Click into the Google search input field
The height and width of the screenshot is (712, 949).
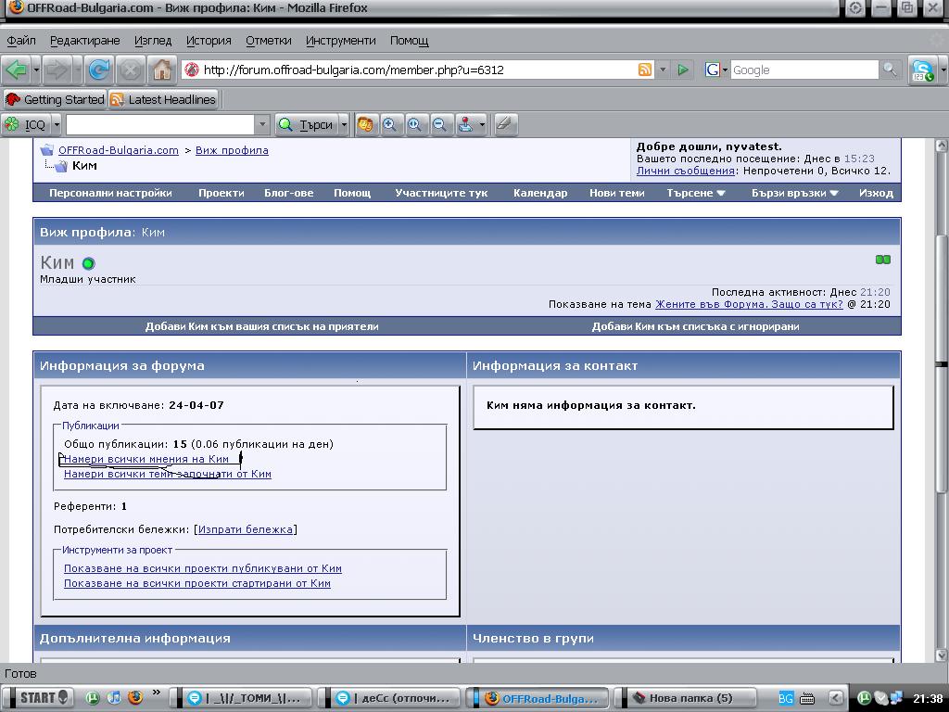[x=804, y=70]
